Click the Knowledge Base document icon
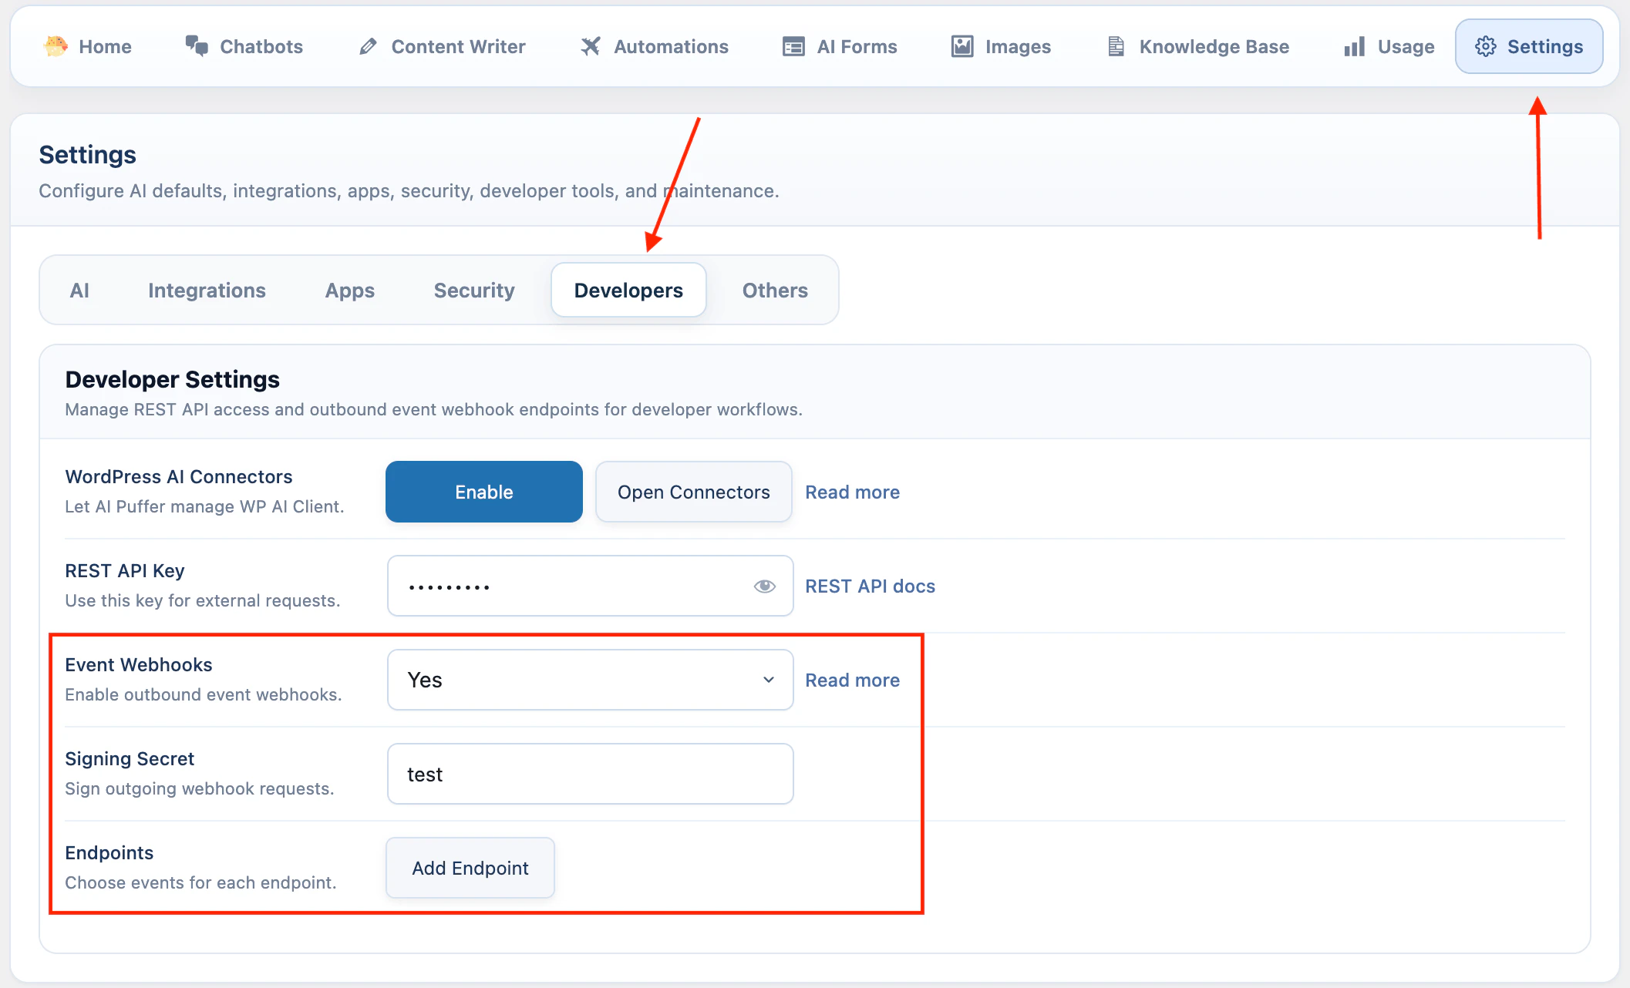1630x988 pixels. click(1116, 46)
